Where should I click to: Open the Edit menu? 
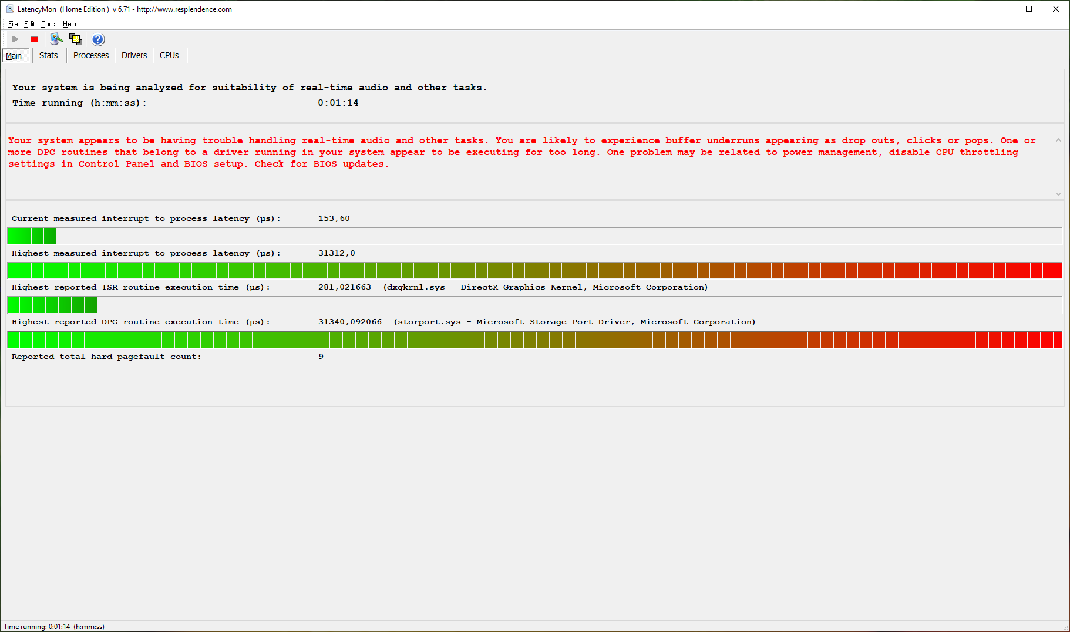click(29, 24)
